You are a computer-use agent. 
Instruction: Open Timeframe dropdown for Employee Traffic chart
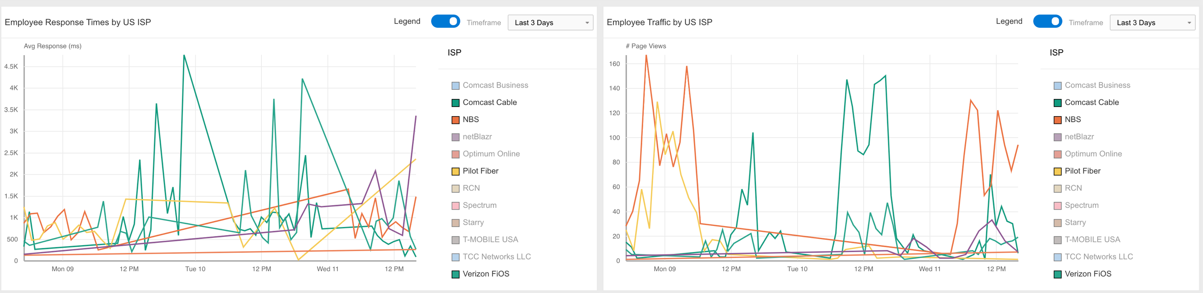pyautogui.click(x=1152, y=22)
